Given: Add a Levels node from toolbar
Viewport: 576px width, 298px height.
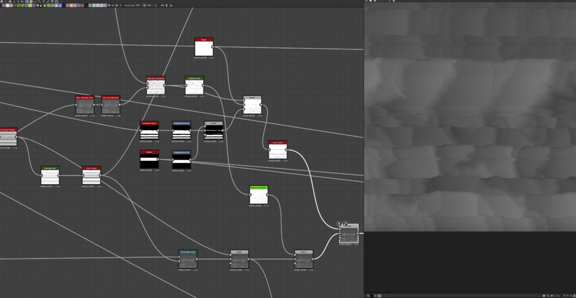Looking at the screenshot, I should pyautogui.click(x=56, y=6).
